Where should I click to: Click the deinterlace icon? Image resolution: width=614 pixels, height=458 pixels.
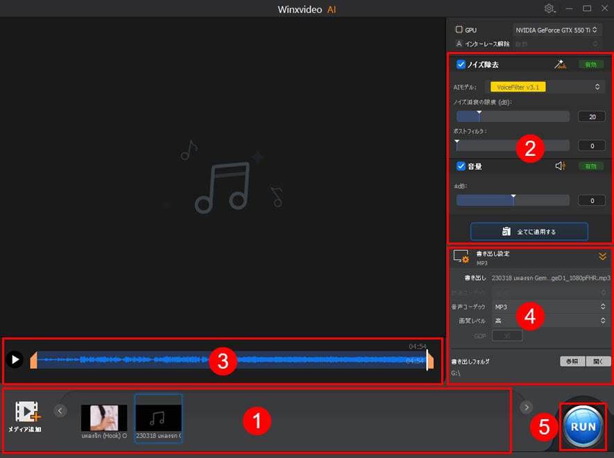pyautogui.click(x=459, y=44)
